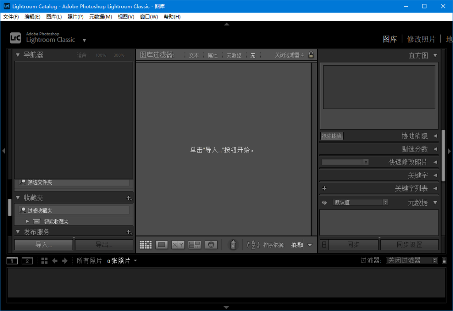453x311 pixels.
Task: Select the Survey view icon
Action: click(x=195, y=245)
